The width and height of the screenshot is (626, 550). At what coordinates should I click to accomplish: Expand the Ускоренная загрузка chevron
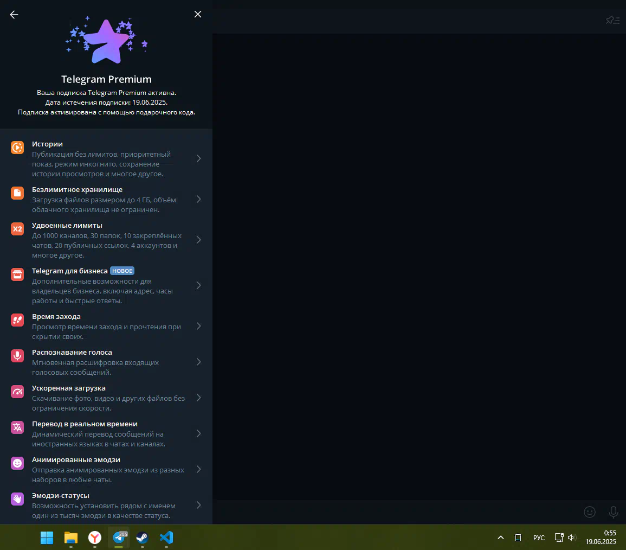pos(199,398)
